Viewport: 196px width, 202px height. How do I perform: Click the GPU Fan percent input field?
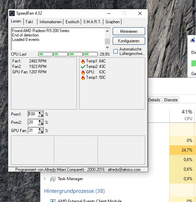(x=33, y=130)
